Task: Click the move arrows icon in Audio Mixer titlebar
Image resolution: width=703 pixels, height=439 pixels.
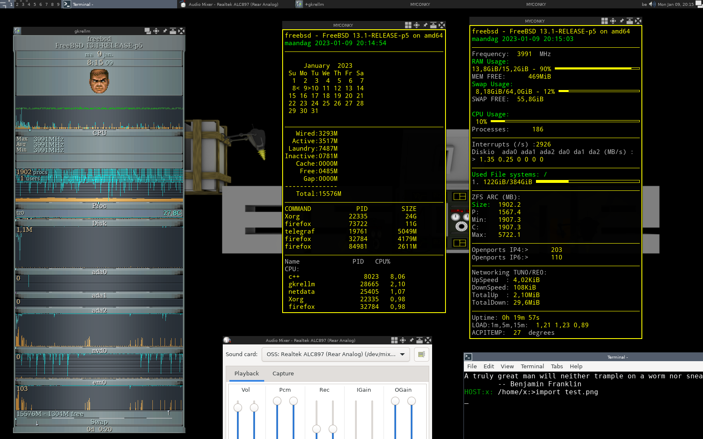Action: [403, 340]
